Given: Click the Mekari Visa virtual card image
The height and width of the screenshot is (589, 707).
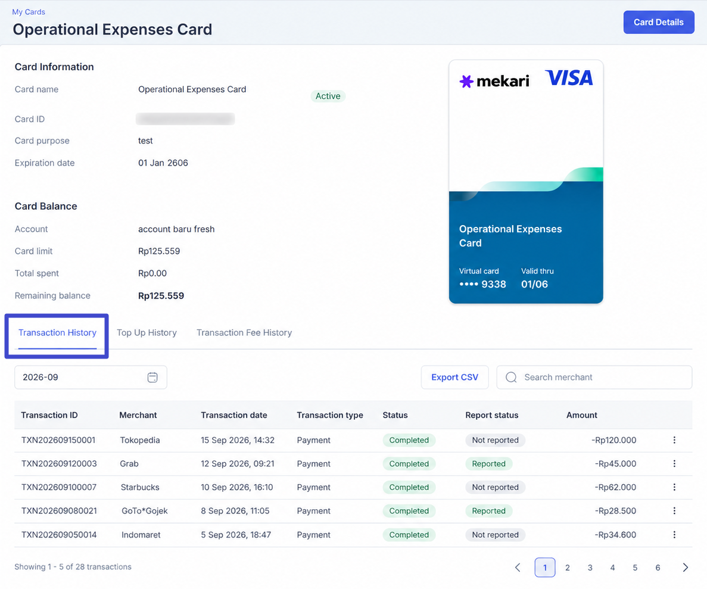Looking at the screenshot, I should (x=526, y=182).
